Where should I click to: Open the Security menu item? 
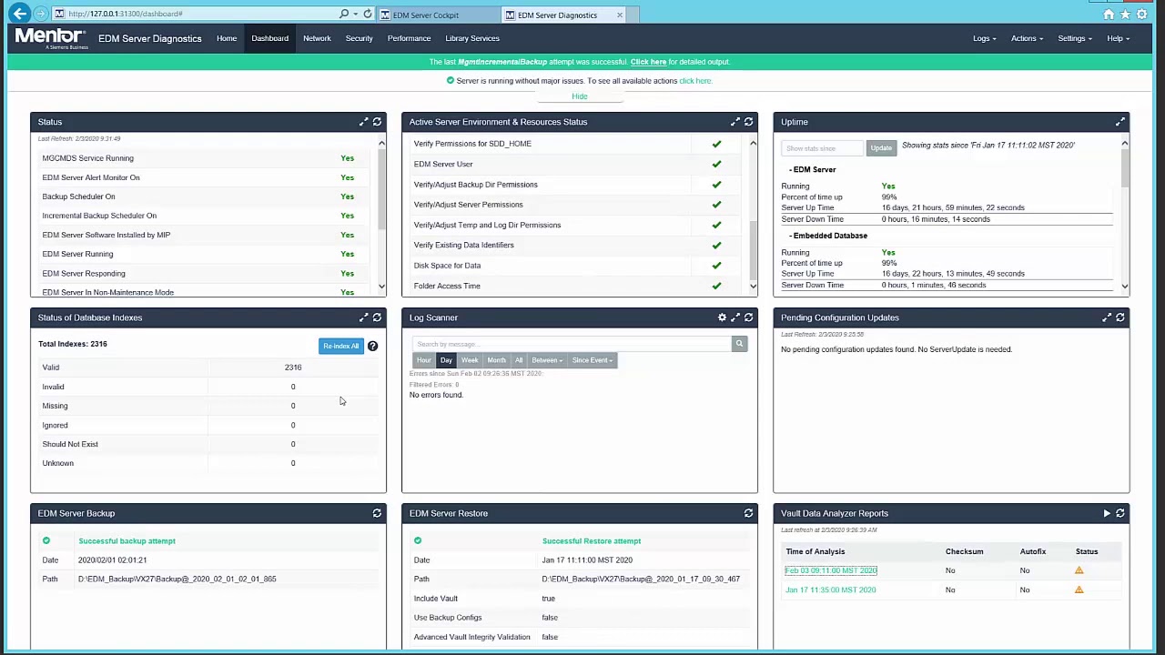[359, 38]
